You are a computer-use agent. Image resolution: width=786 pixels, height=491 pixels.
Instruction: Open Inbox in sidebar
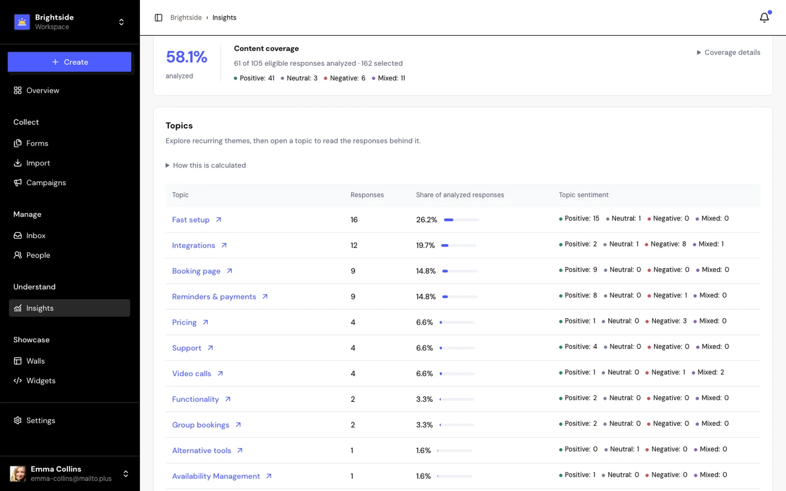point(69,236)
